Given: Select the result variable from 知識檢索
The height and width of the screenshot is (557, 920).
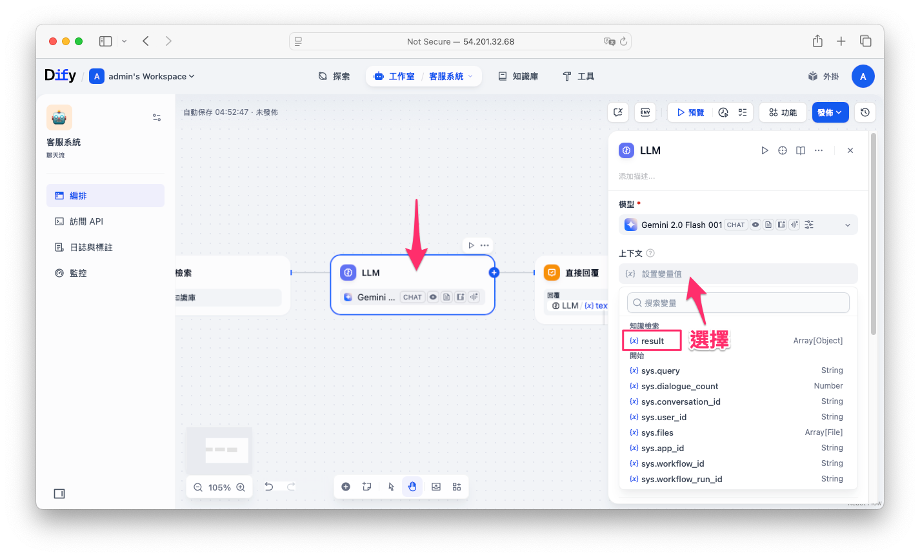Looking at the screenshot, I should (652, 341).
